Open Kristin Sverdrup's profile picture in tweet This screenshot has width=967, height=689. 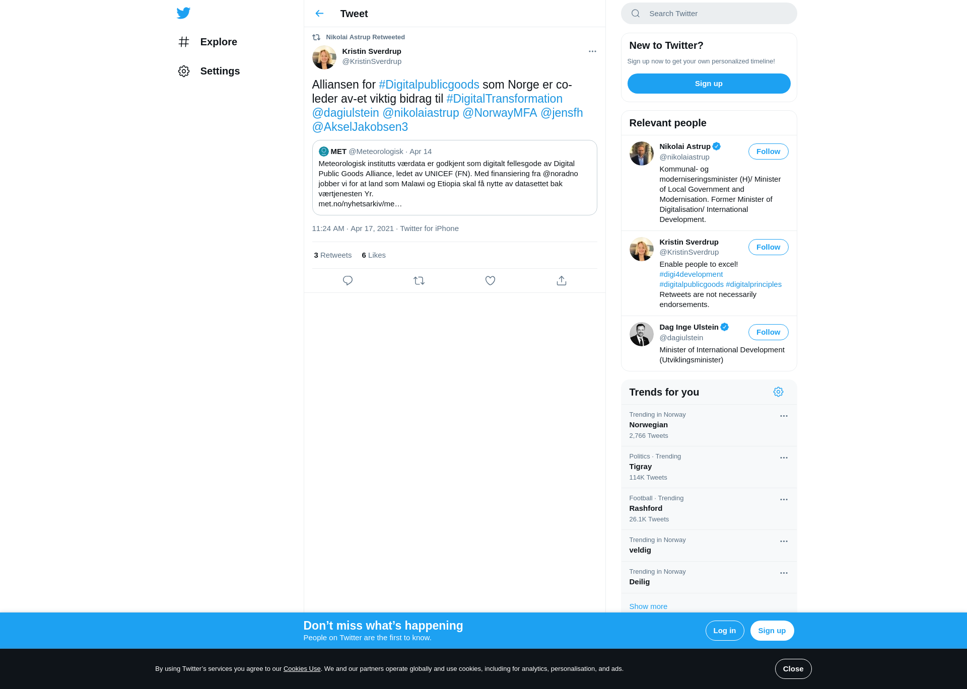point(324,57)
